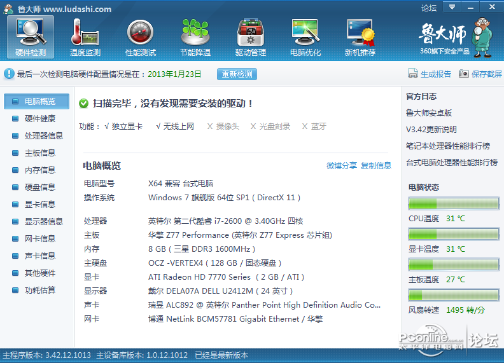This screenshot has height=363, width=504.
Task: Open the 论坛 forum link
Action: pos(429,8)
